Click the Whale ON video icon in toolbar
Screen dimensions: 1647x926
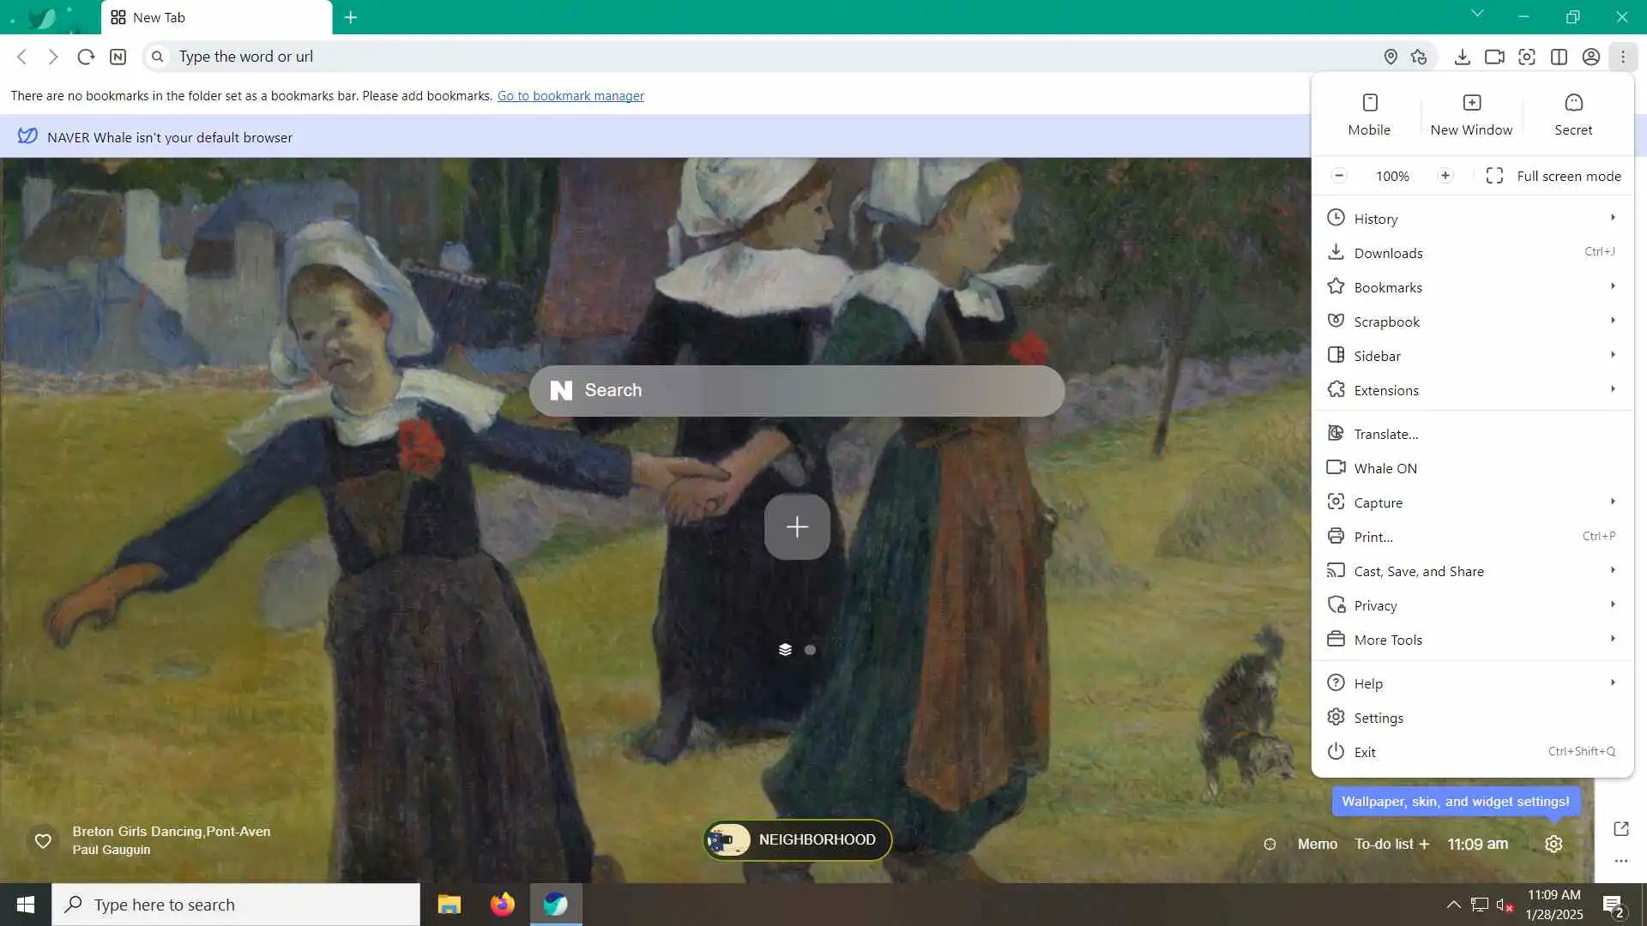click(1494, 57)
